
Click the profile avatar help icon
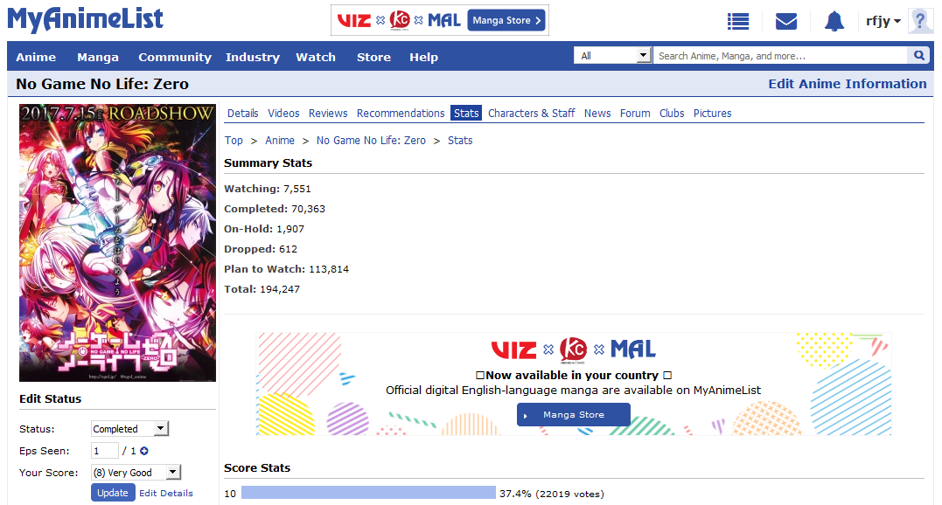(920, 21)
